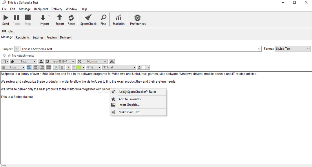This screenshot has width=312, height=167.
Task: Open the Delivery menu in the menu bar
Action: 57,9
